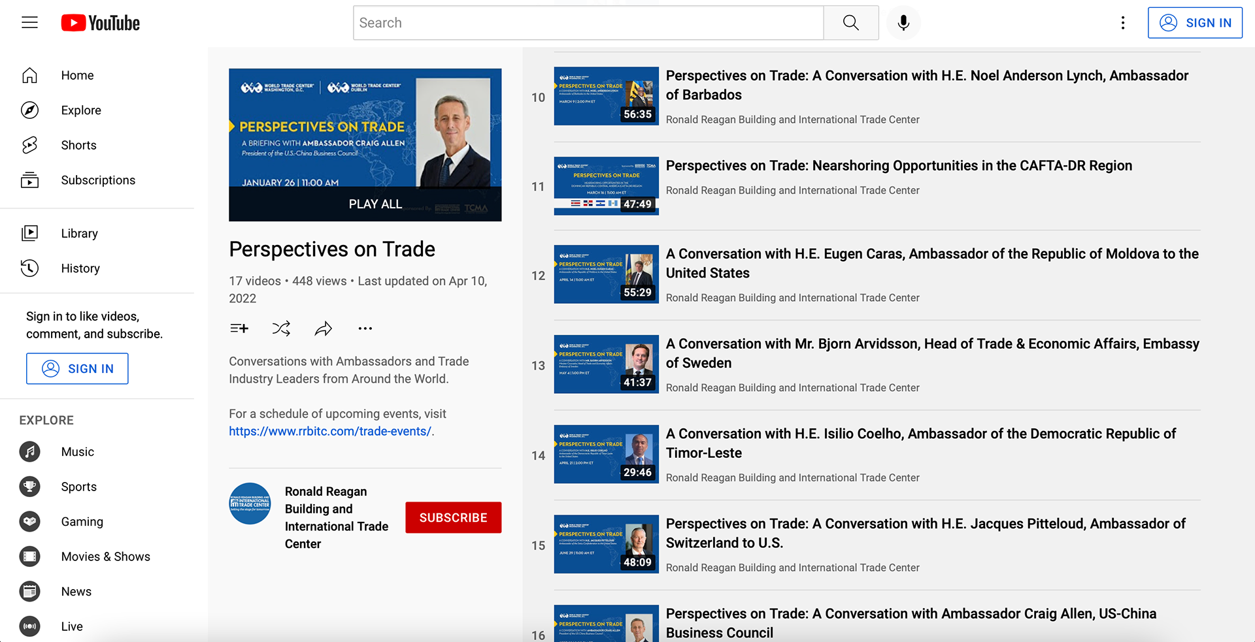Shuffle the playlist

click(281, 329)
